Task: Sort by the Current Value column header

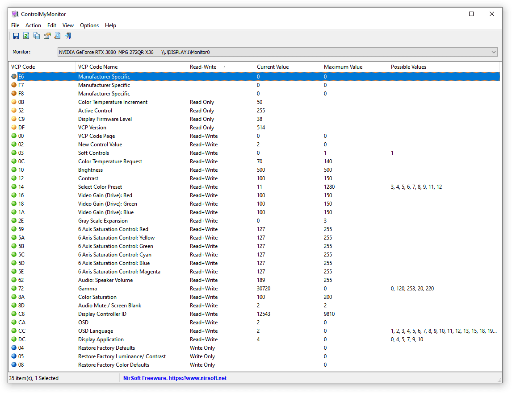Action: [x=273, y=67]
